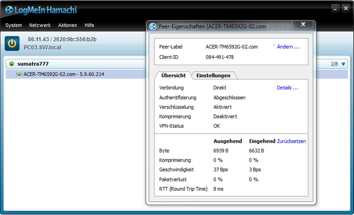Click the outgoing speed 37 Bps
This screenshot has height=215, width=354.
pyautogui.click(x=221, y=169)
